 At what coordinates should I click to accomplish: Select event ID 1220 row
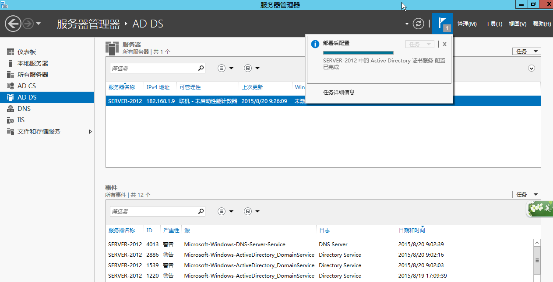tap(320, 276)
